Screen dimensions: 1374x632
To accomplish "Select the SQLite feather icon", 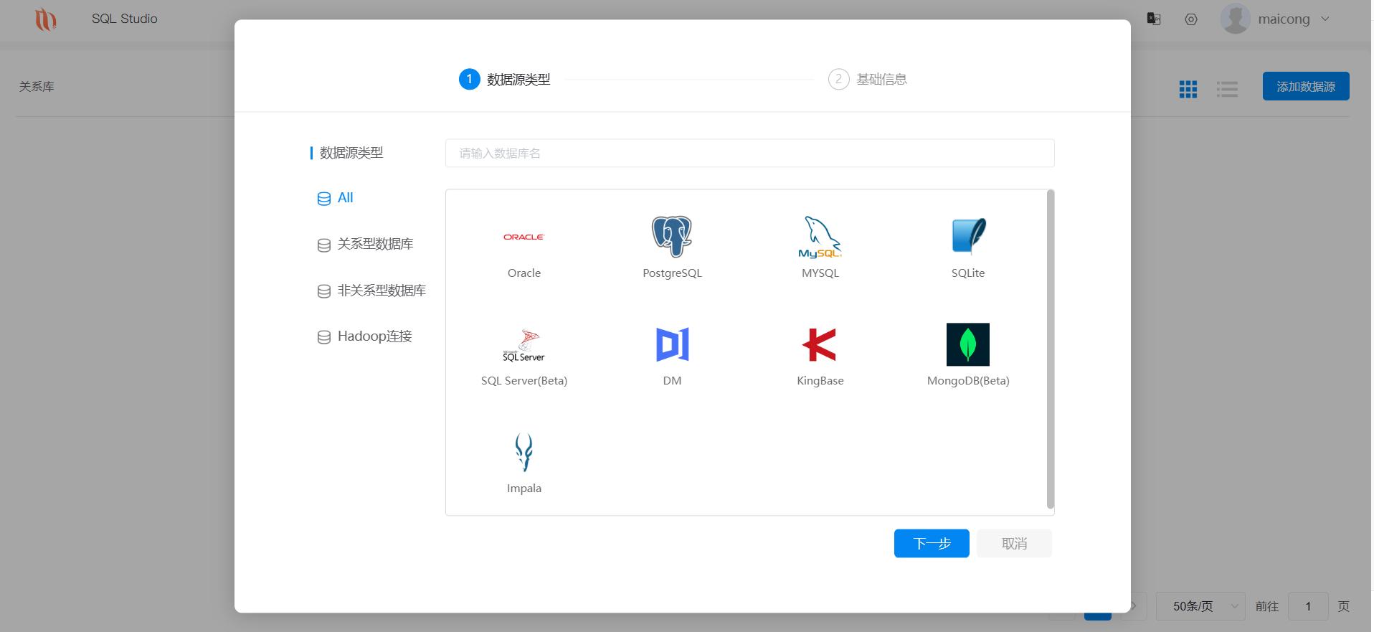I will tap(968, 236).
